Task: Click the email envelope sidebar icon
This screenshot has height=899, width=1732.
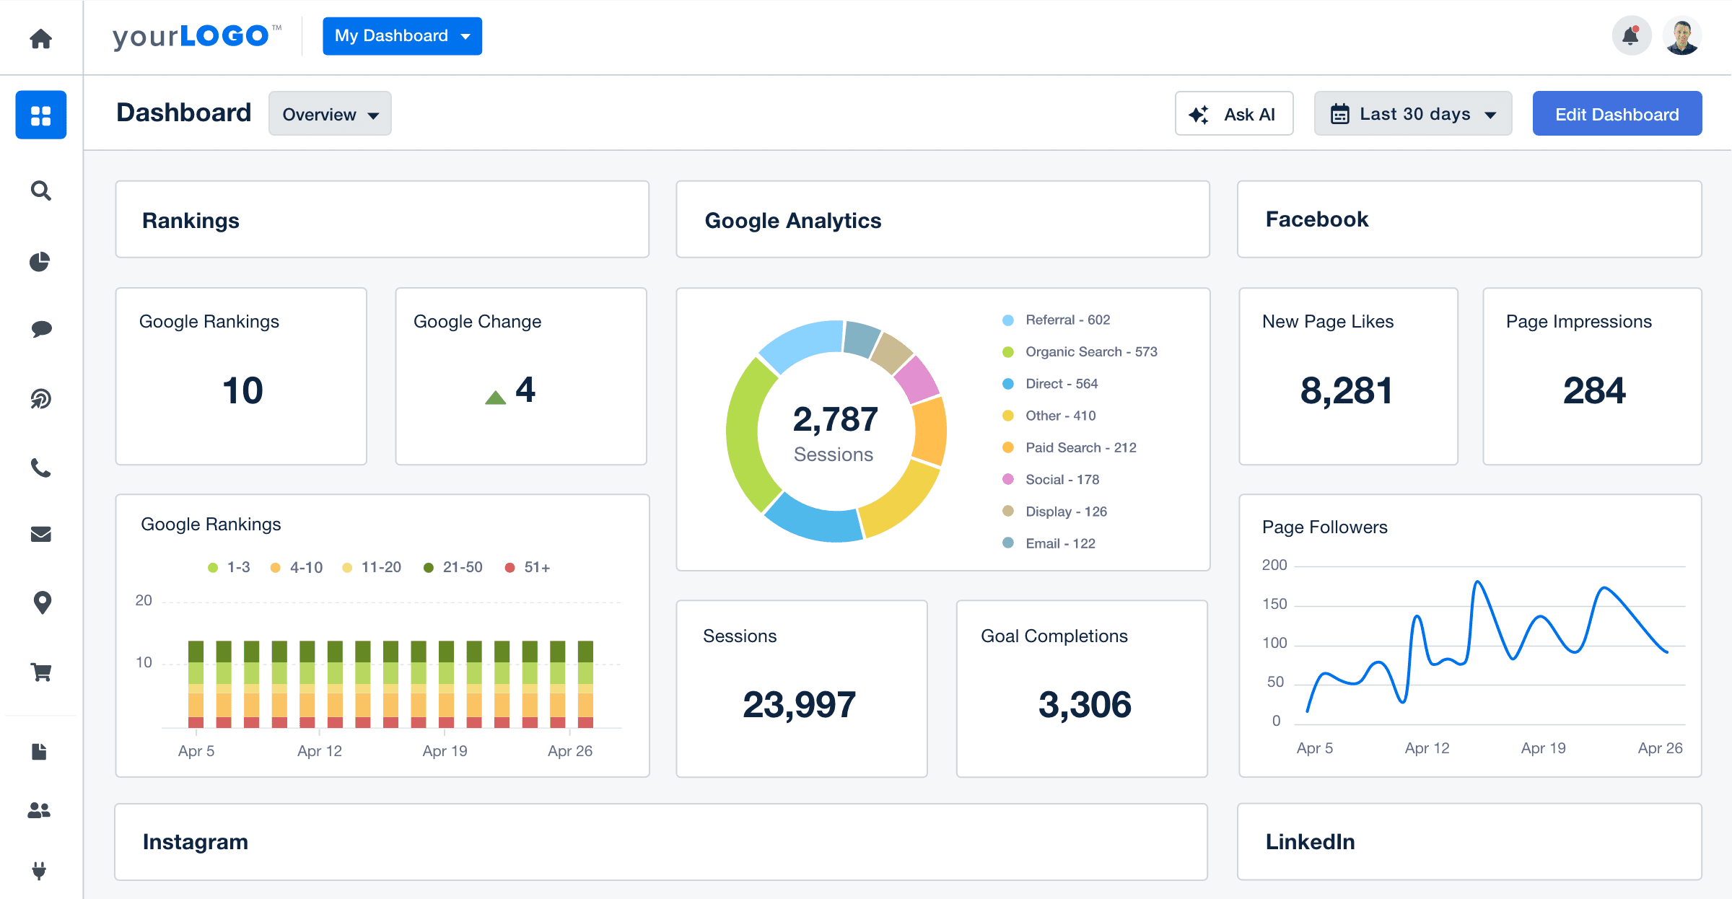Action: pos(40,534)
